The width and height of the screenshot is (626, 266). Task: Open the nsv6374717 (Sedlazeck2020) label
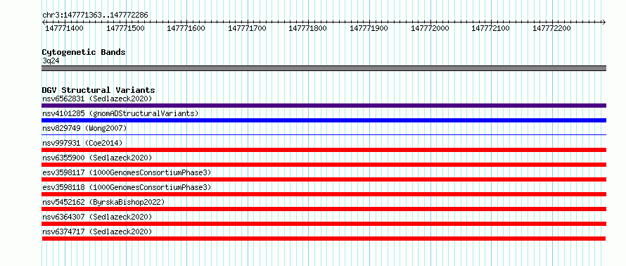point(97,232)
